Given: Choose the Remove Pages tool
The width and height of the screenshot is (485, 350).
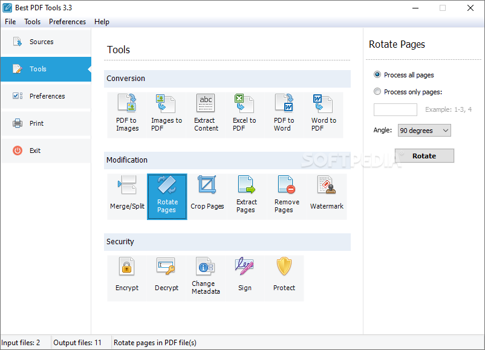Looking at the screenshot, I should pyautogui.click(x=287, y=196).
